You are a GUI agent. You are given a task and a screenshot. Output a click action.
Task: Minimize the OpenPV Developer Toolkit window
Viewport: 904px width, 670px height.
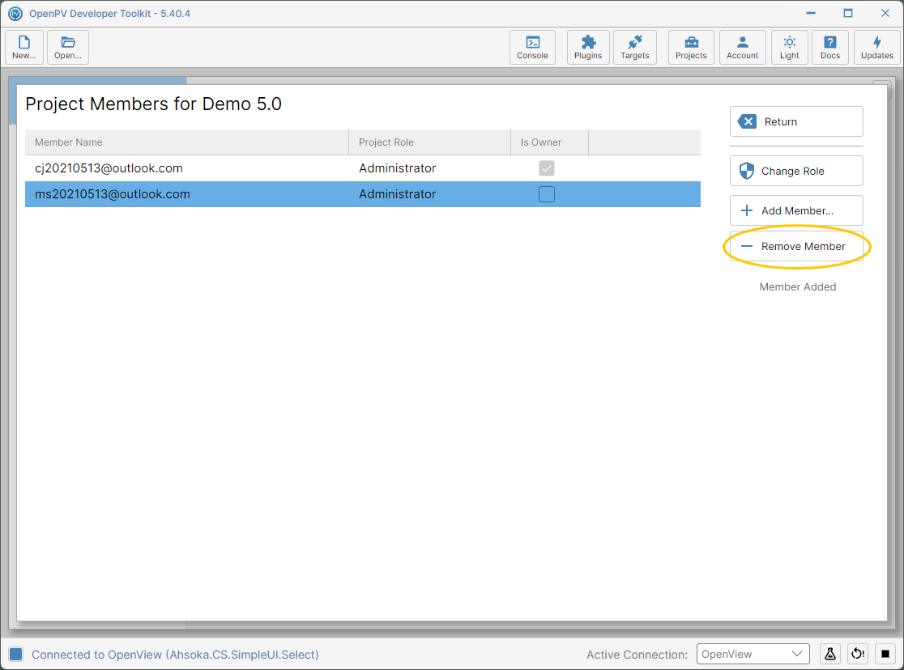811,13
